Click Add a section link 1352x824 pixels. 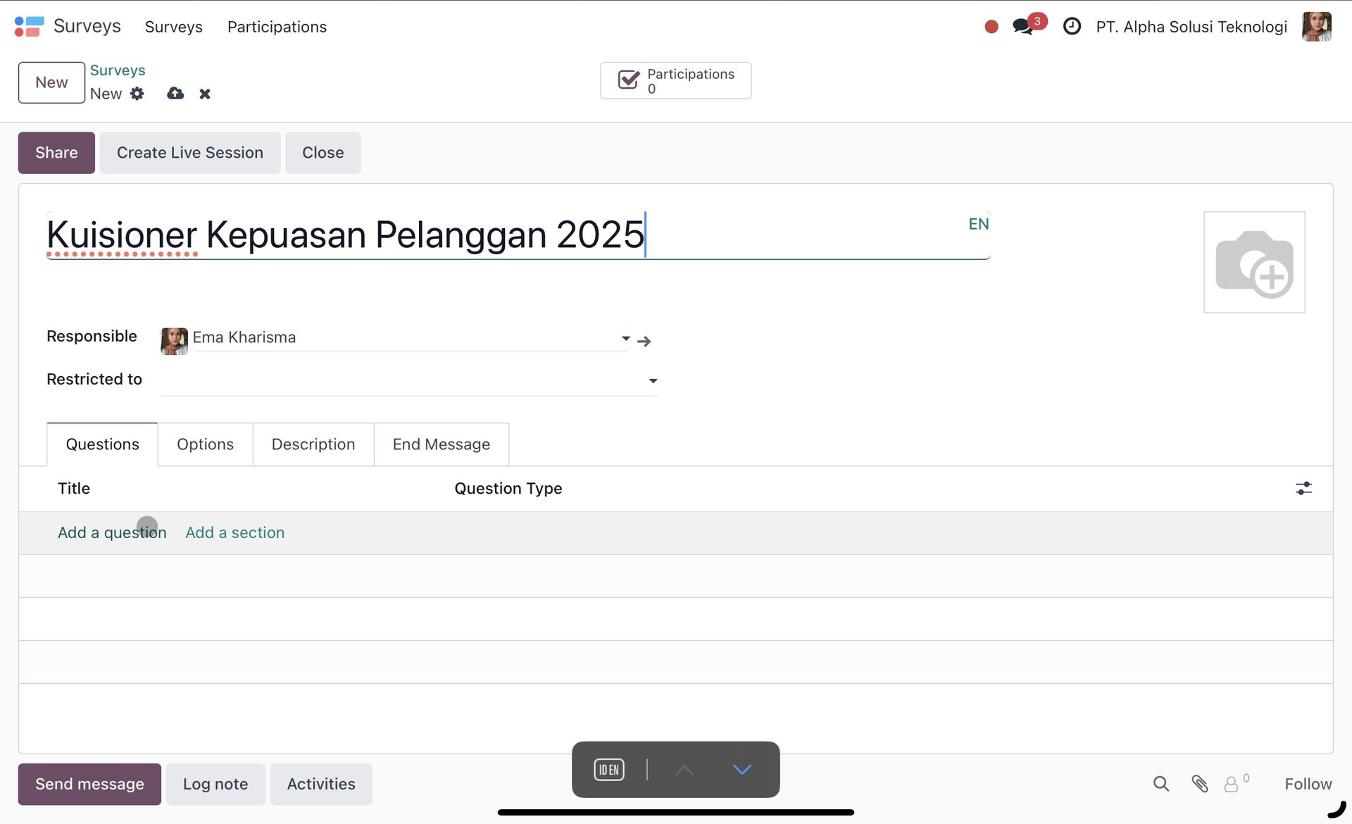click(234, 532)
